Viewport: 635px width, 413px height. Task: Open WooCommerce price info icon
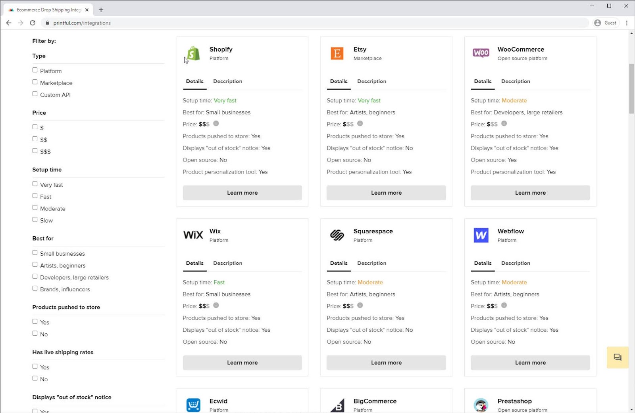[504, 123]
